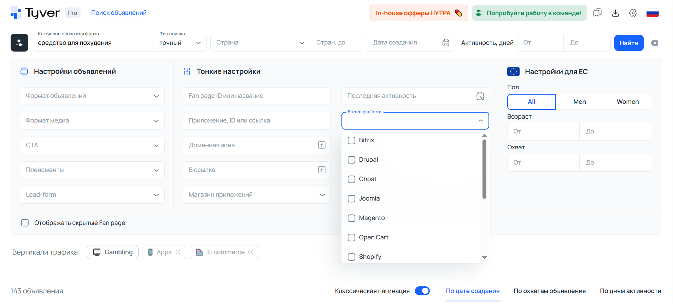
Task: Click the clock icon on E-commerce
Action: pyautogui.click(x=251, y=252)
